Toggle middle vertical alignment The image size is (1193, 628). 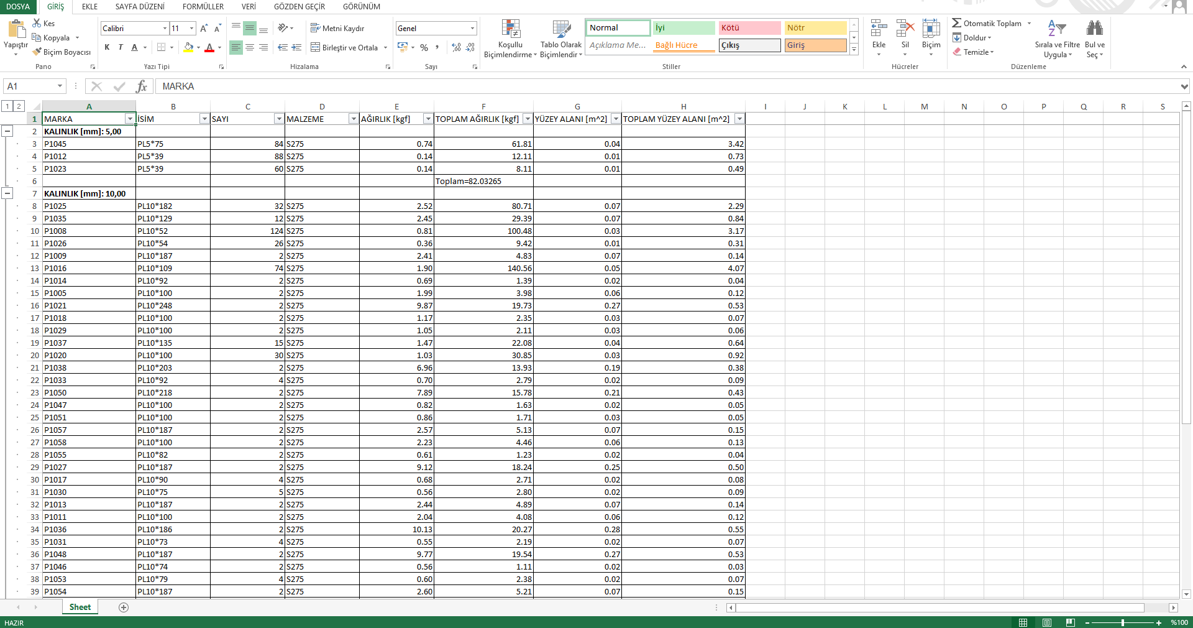(249, 28)
